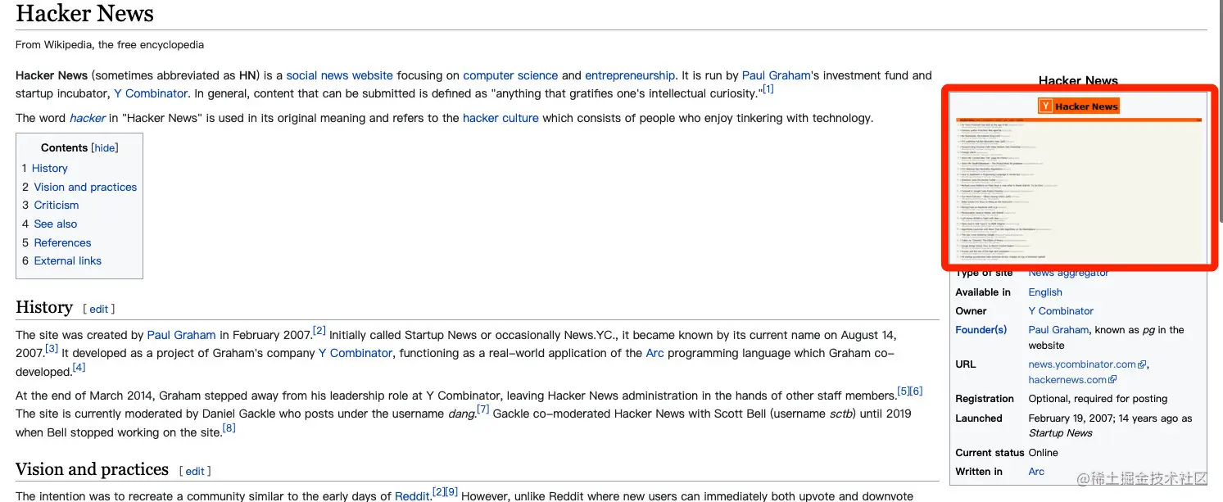Jump to '5 References' in Contents
Image resolution: width=1223 pixels, height=502 pixels.
click(x=57, y=242)
